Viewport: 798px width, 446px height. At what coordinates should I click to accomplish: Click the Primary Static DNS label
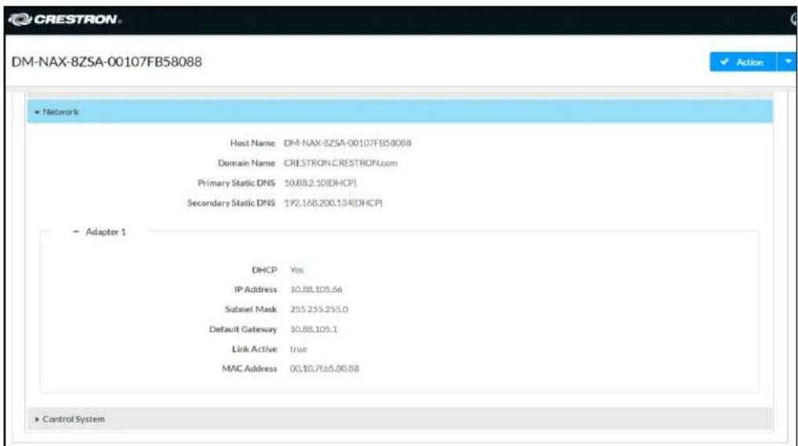click(236, 183)
